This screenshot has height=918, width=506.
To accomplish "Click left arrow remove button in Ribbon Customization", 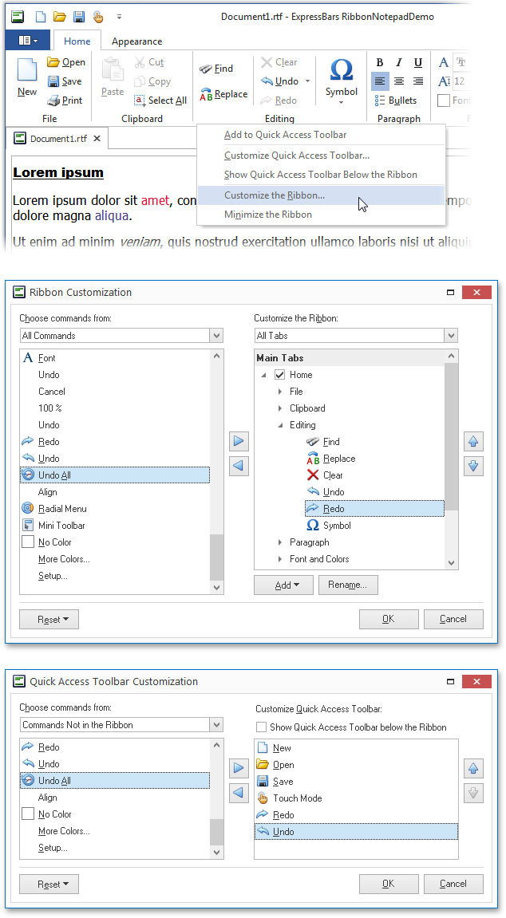I will [x=239, y=466].
